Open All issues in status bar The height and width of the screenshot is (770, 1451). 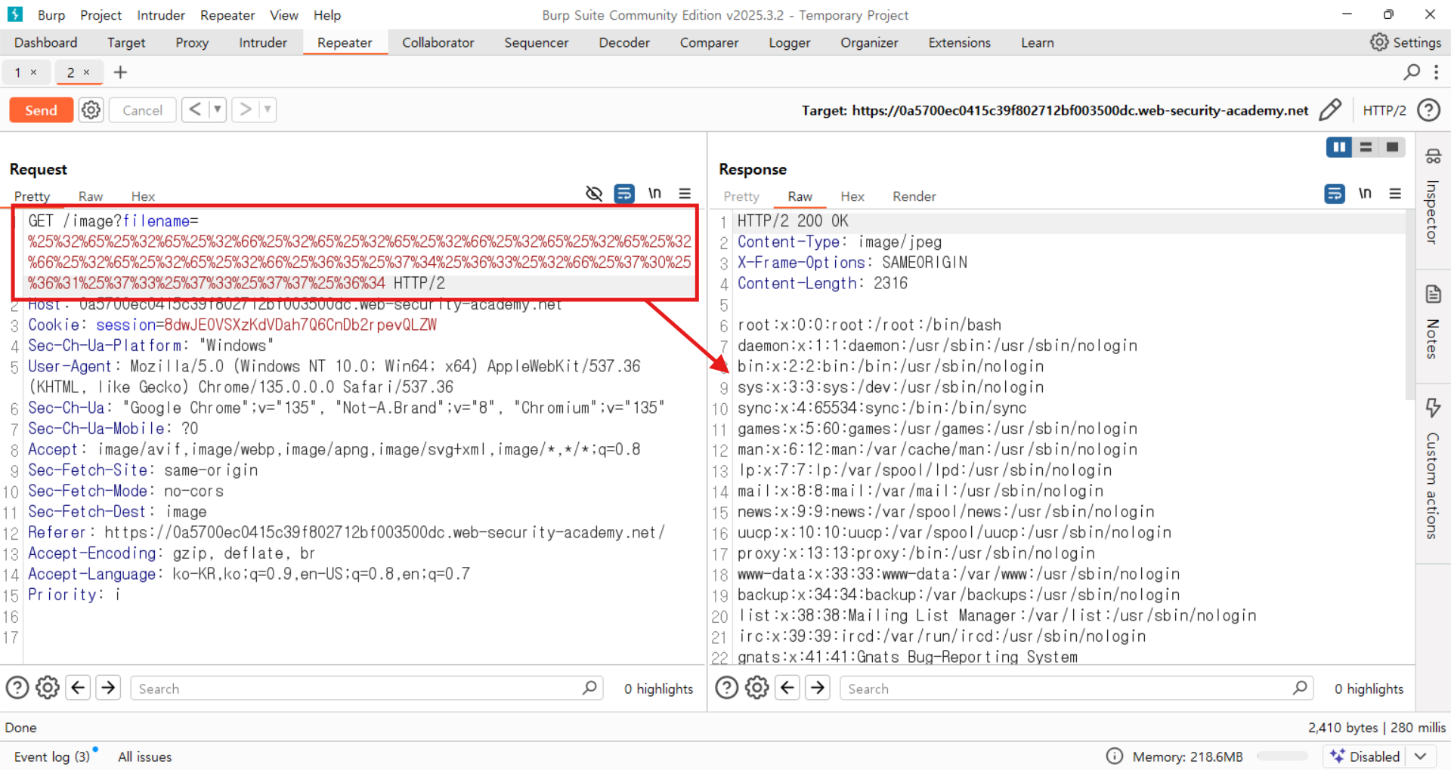click(x=145, y=756)
